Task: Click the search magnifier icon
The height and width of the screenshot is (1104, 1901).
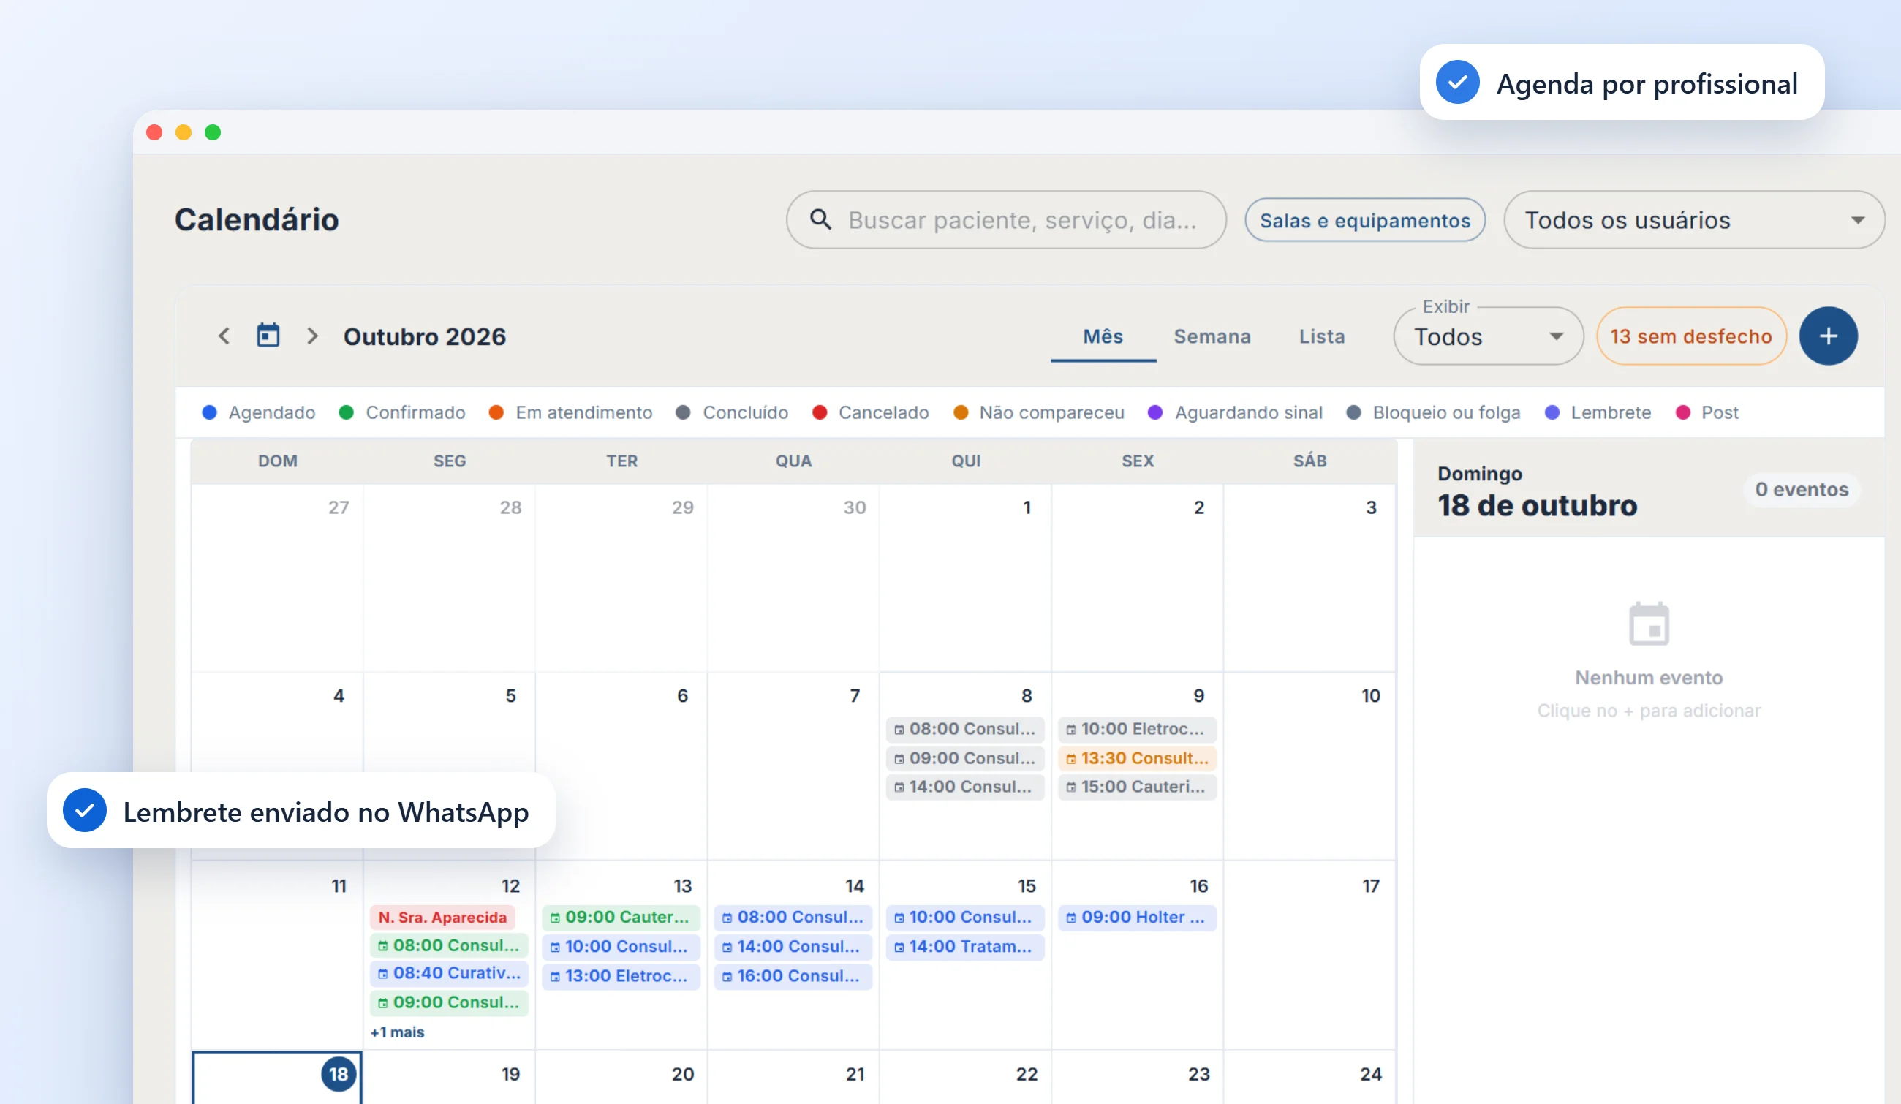Action: [820, 219]
